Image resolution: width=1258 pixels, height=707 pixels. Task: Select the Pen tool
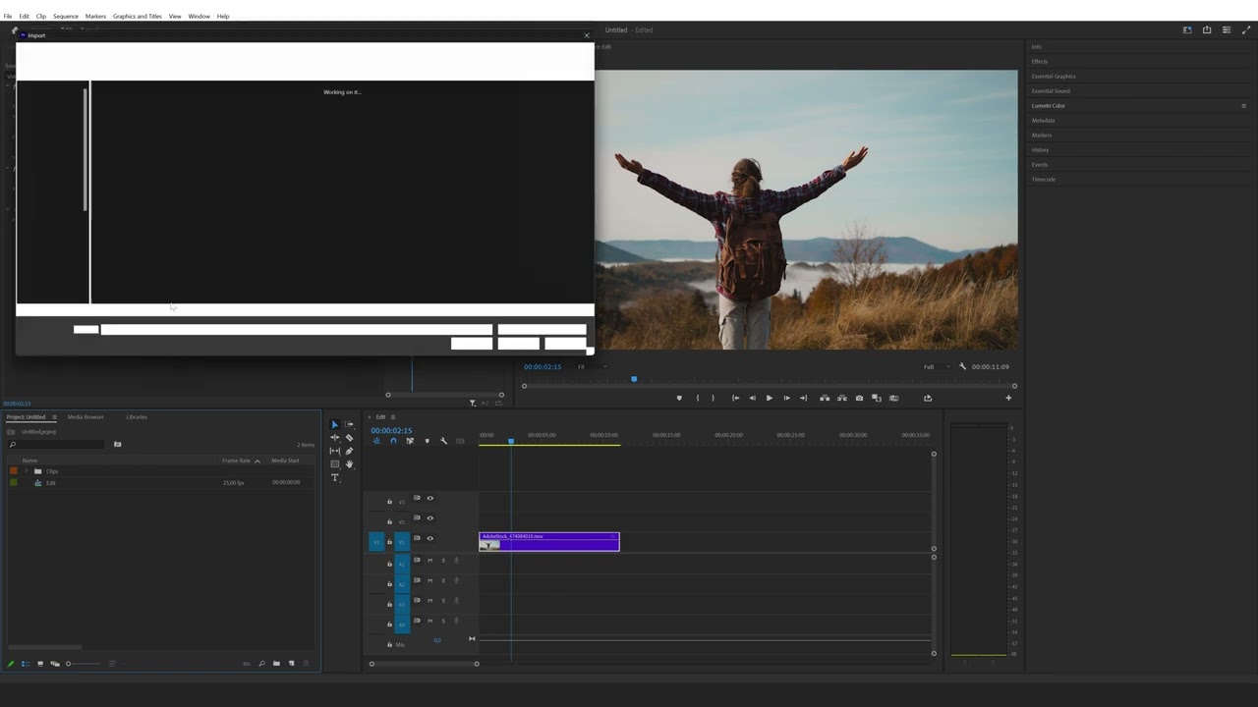(x=349, y=451)
